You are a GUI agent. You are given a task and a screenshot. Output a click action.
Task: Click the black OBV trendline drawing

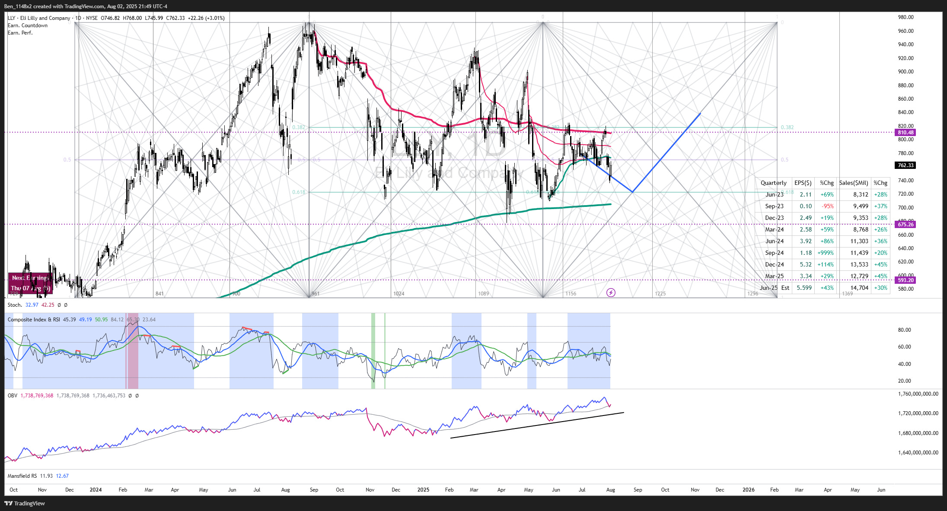(536, 425)
